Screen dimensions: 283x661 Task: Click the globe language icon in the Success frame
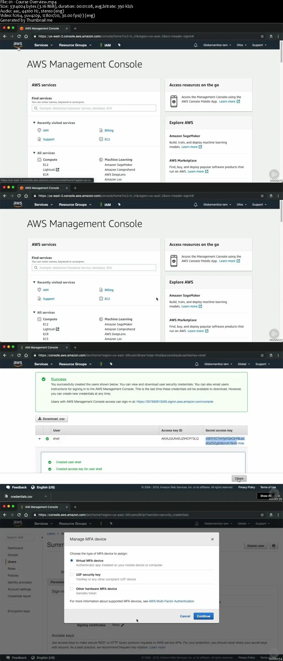tap(33, 487)
